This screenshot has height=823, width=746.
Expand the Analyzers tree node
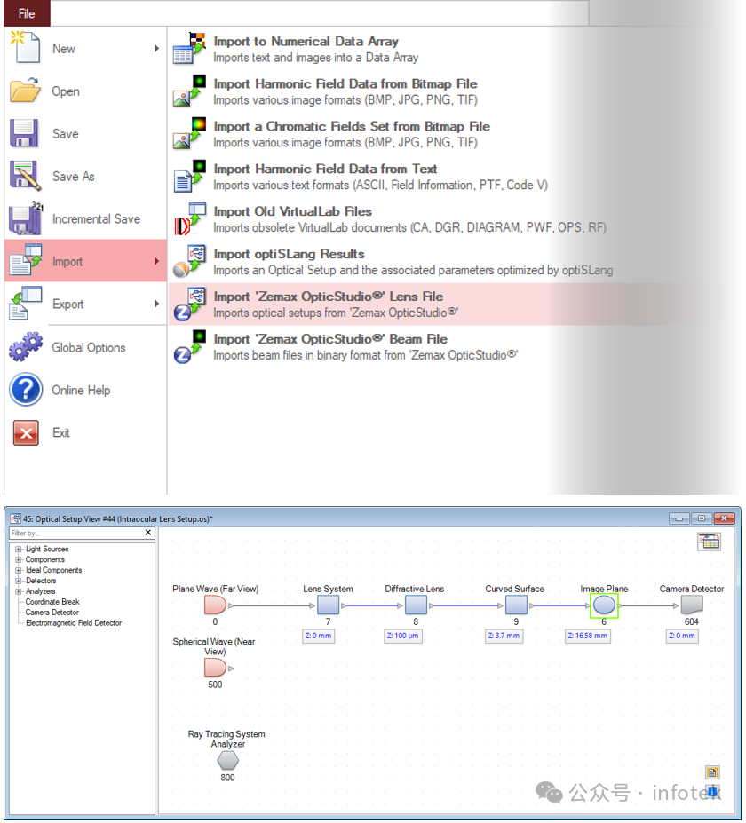(x=19, y=591)
